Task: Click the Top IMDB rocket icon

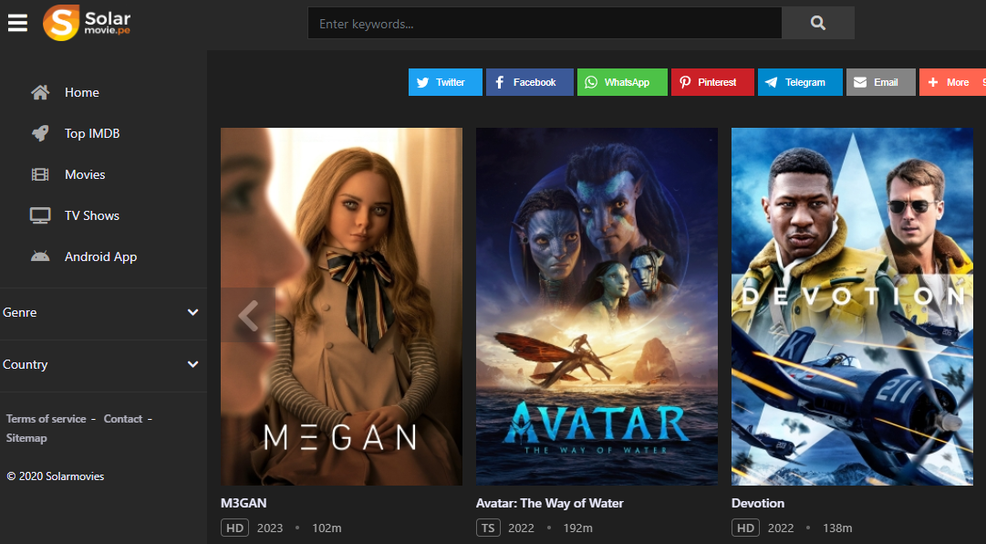Action: 40,133
